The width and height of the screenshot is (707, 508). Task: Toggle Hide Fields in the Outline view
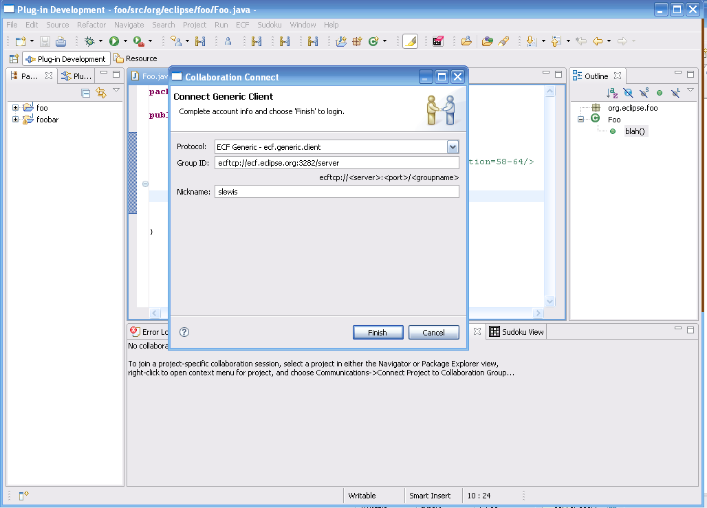click(x=628, y=93)
